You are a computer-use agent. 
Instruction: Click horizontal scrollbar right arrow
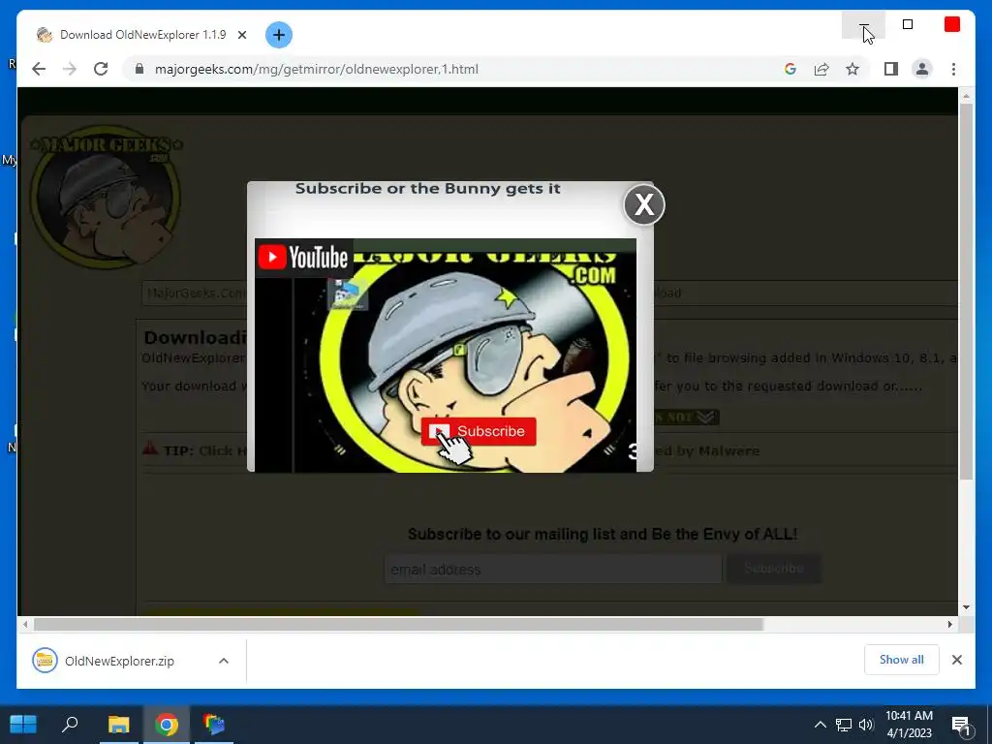[949, 625]
